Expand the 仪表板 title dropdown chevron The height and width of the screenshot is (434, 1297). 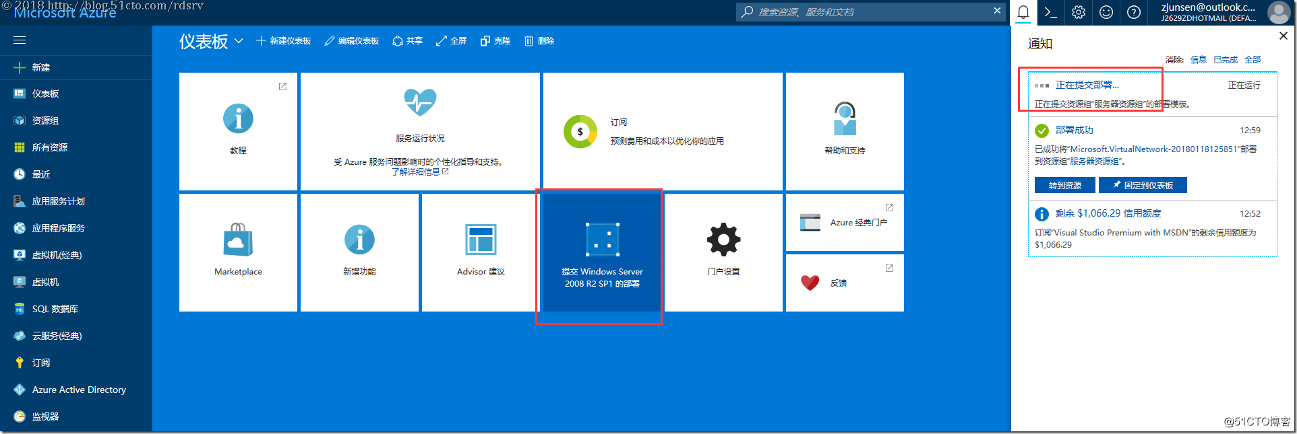tap(239, 41)
